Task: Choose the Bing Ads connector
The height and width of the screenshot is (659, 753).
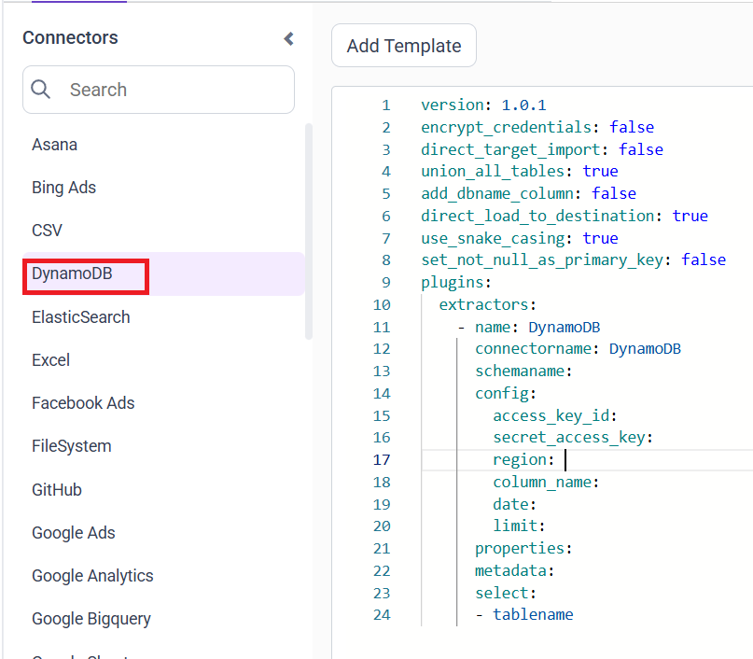Action: 63,187
